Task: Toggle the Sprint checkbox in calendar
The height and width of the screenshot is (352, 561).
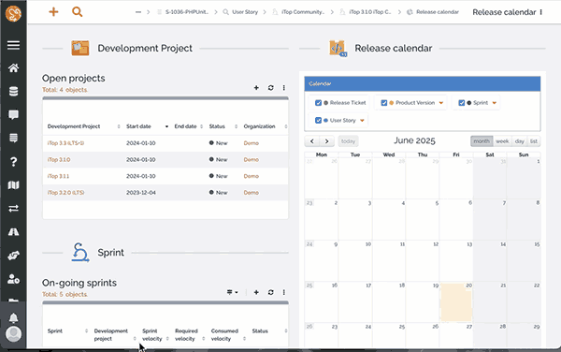Action: tap(462, 103)
